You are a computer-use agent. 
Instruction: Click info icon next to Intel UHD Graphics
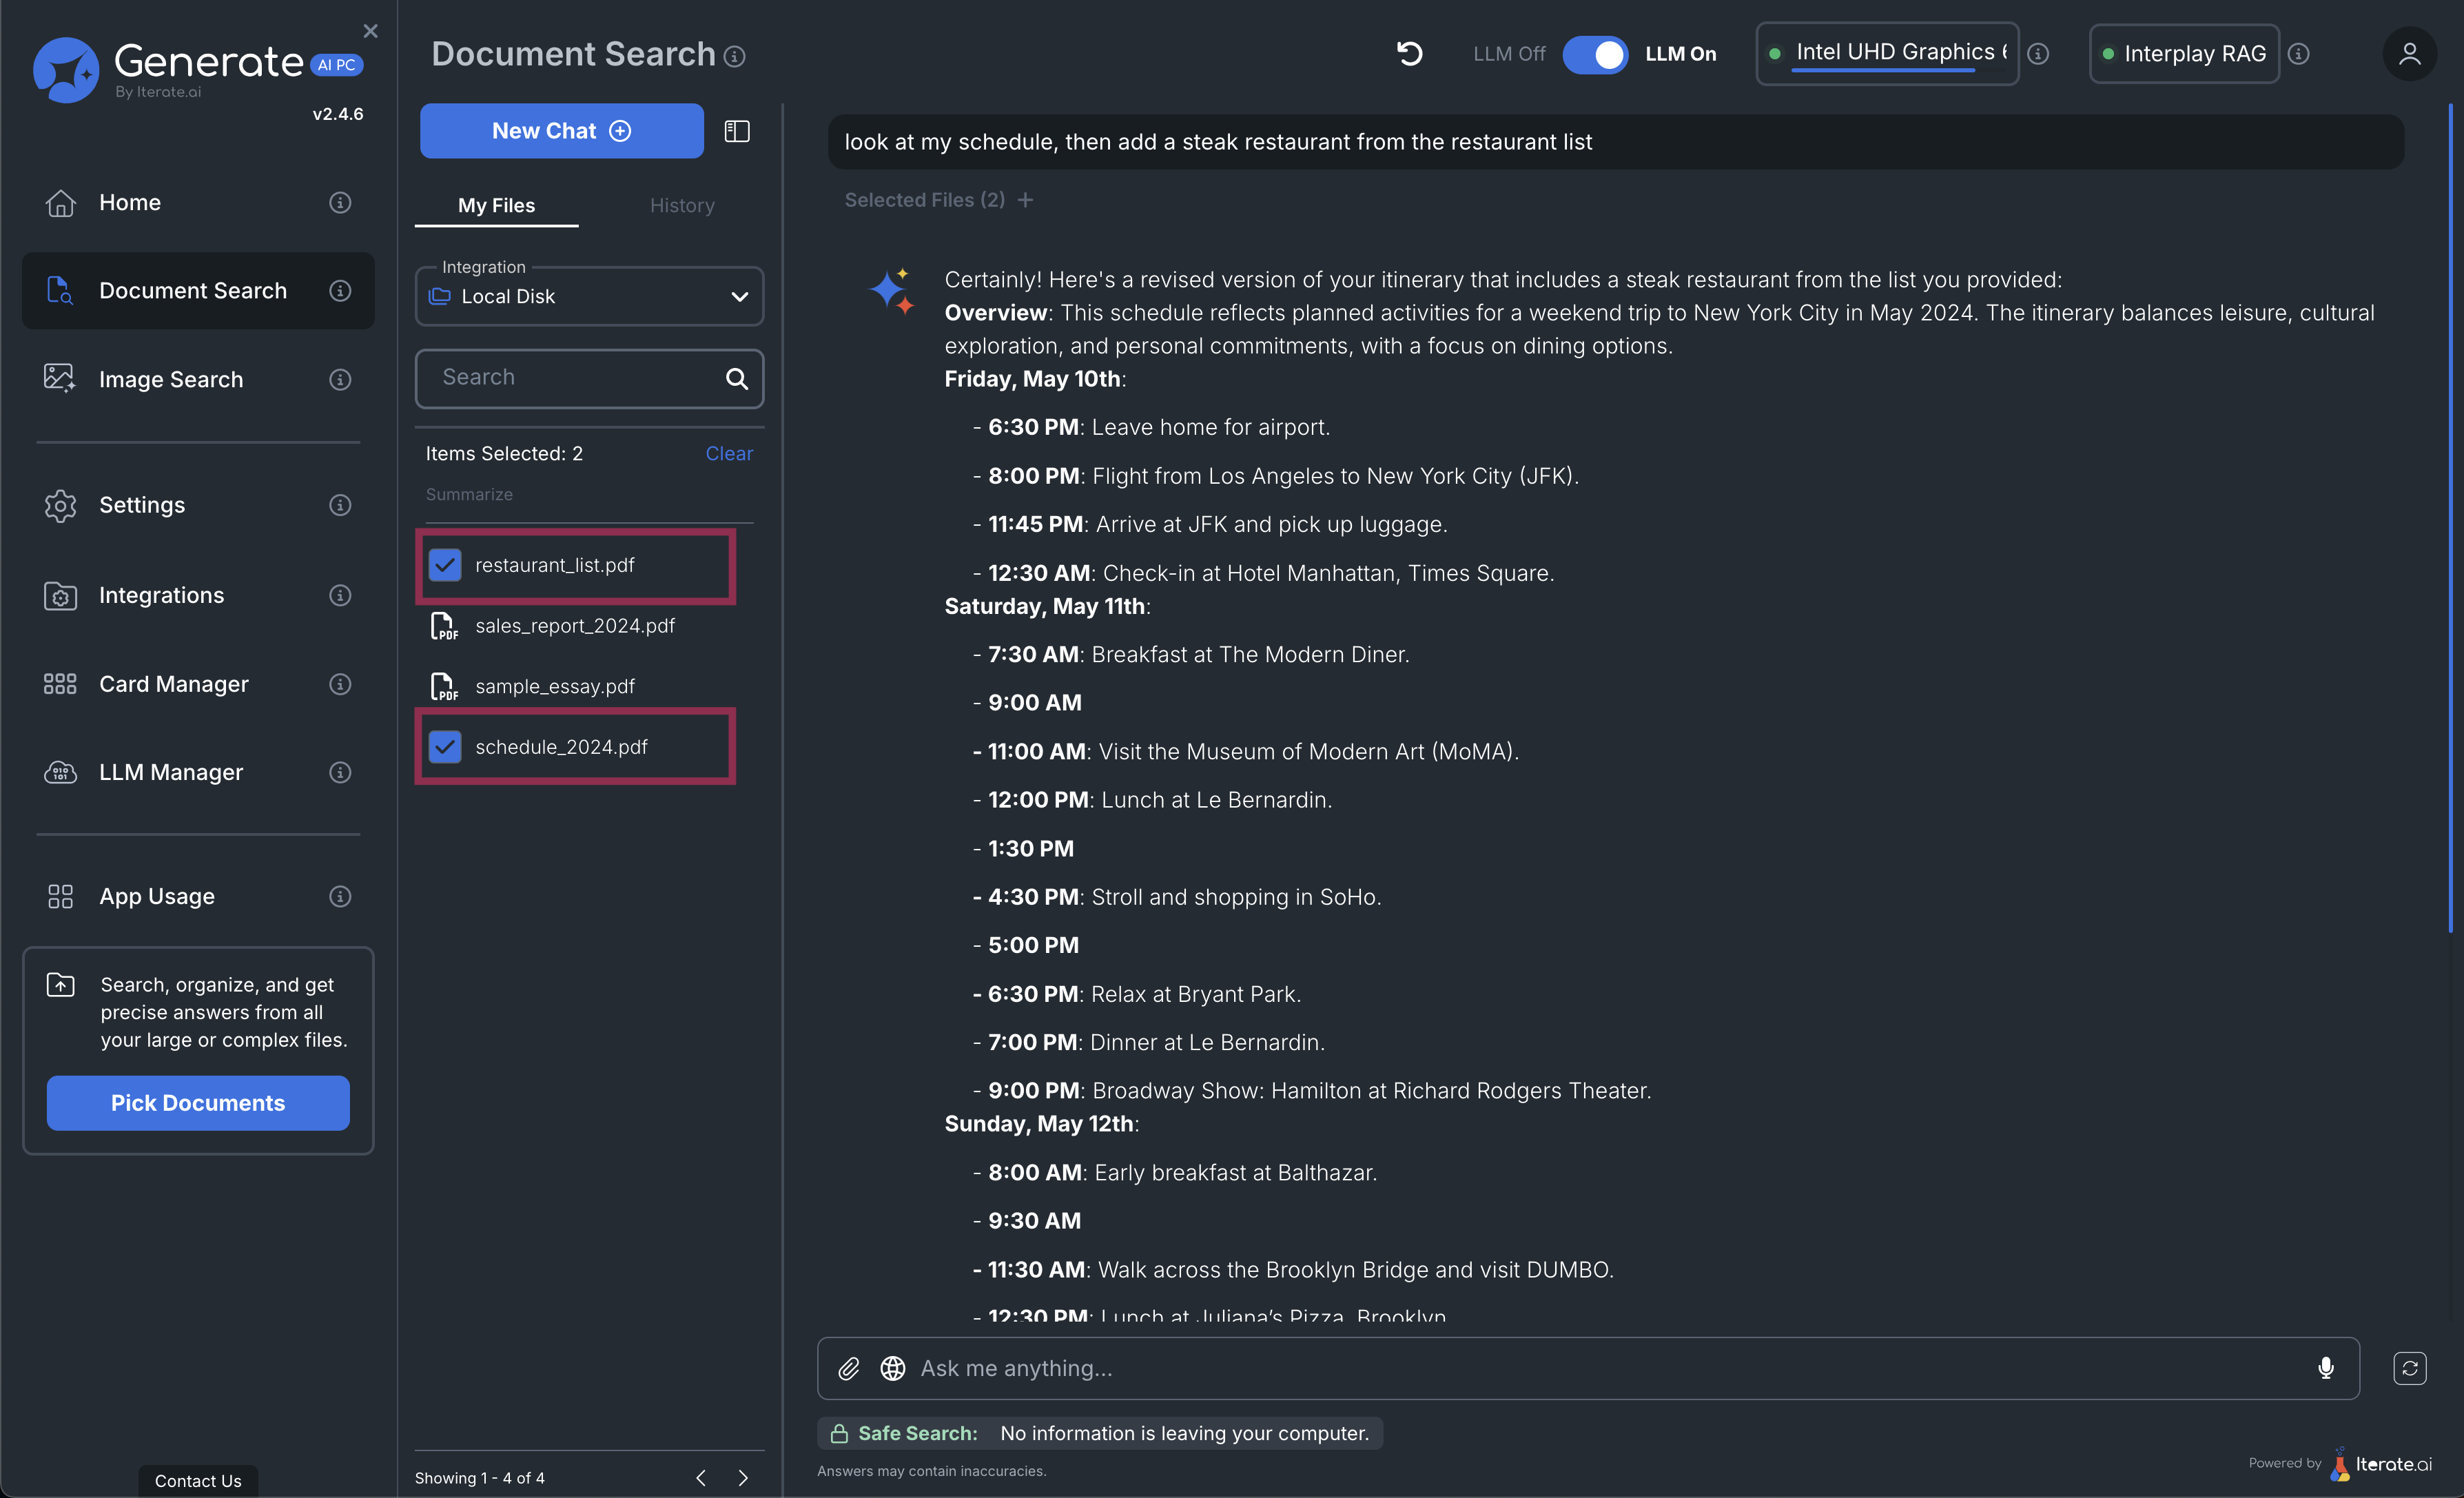click(x=2039, y=54)
